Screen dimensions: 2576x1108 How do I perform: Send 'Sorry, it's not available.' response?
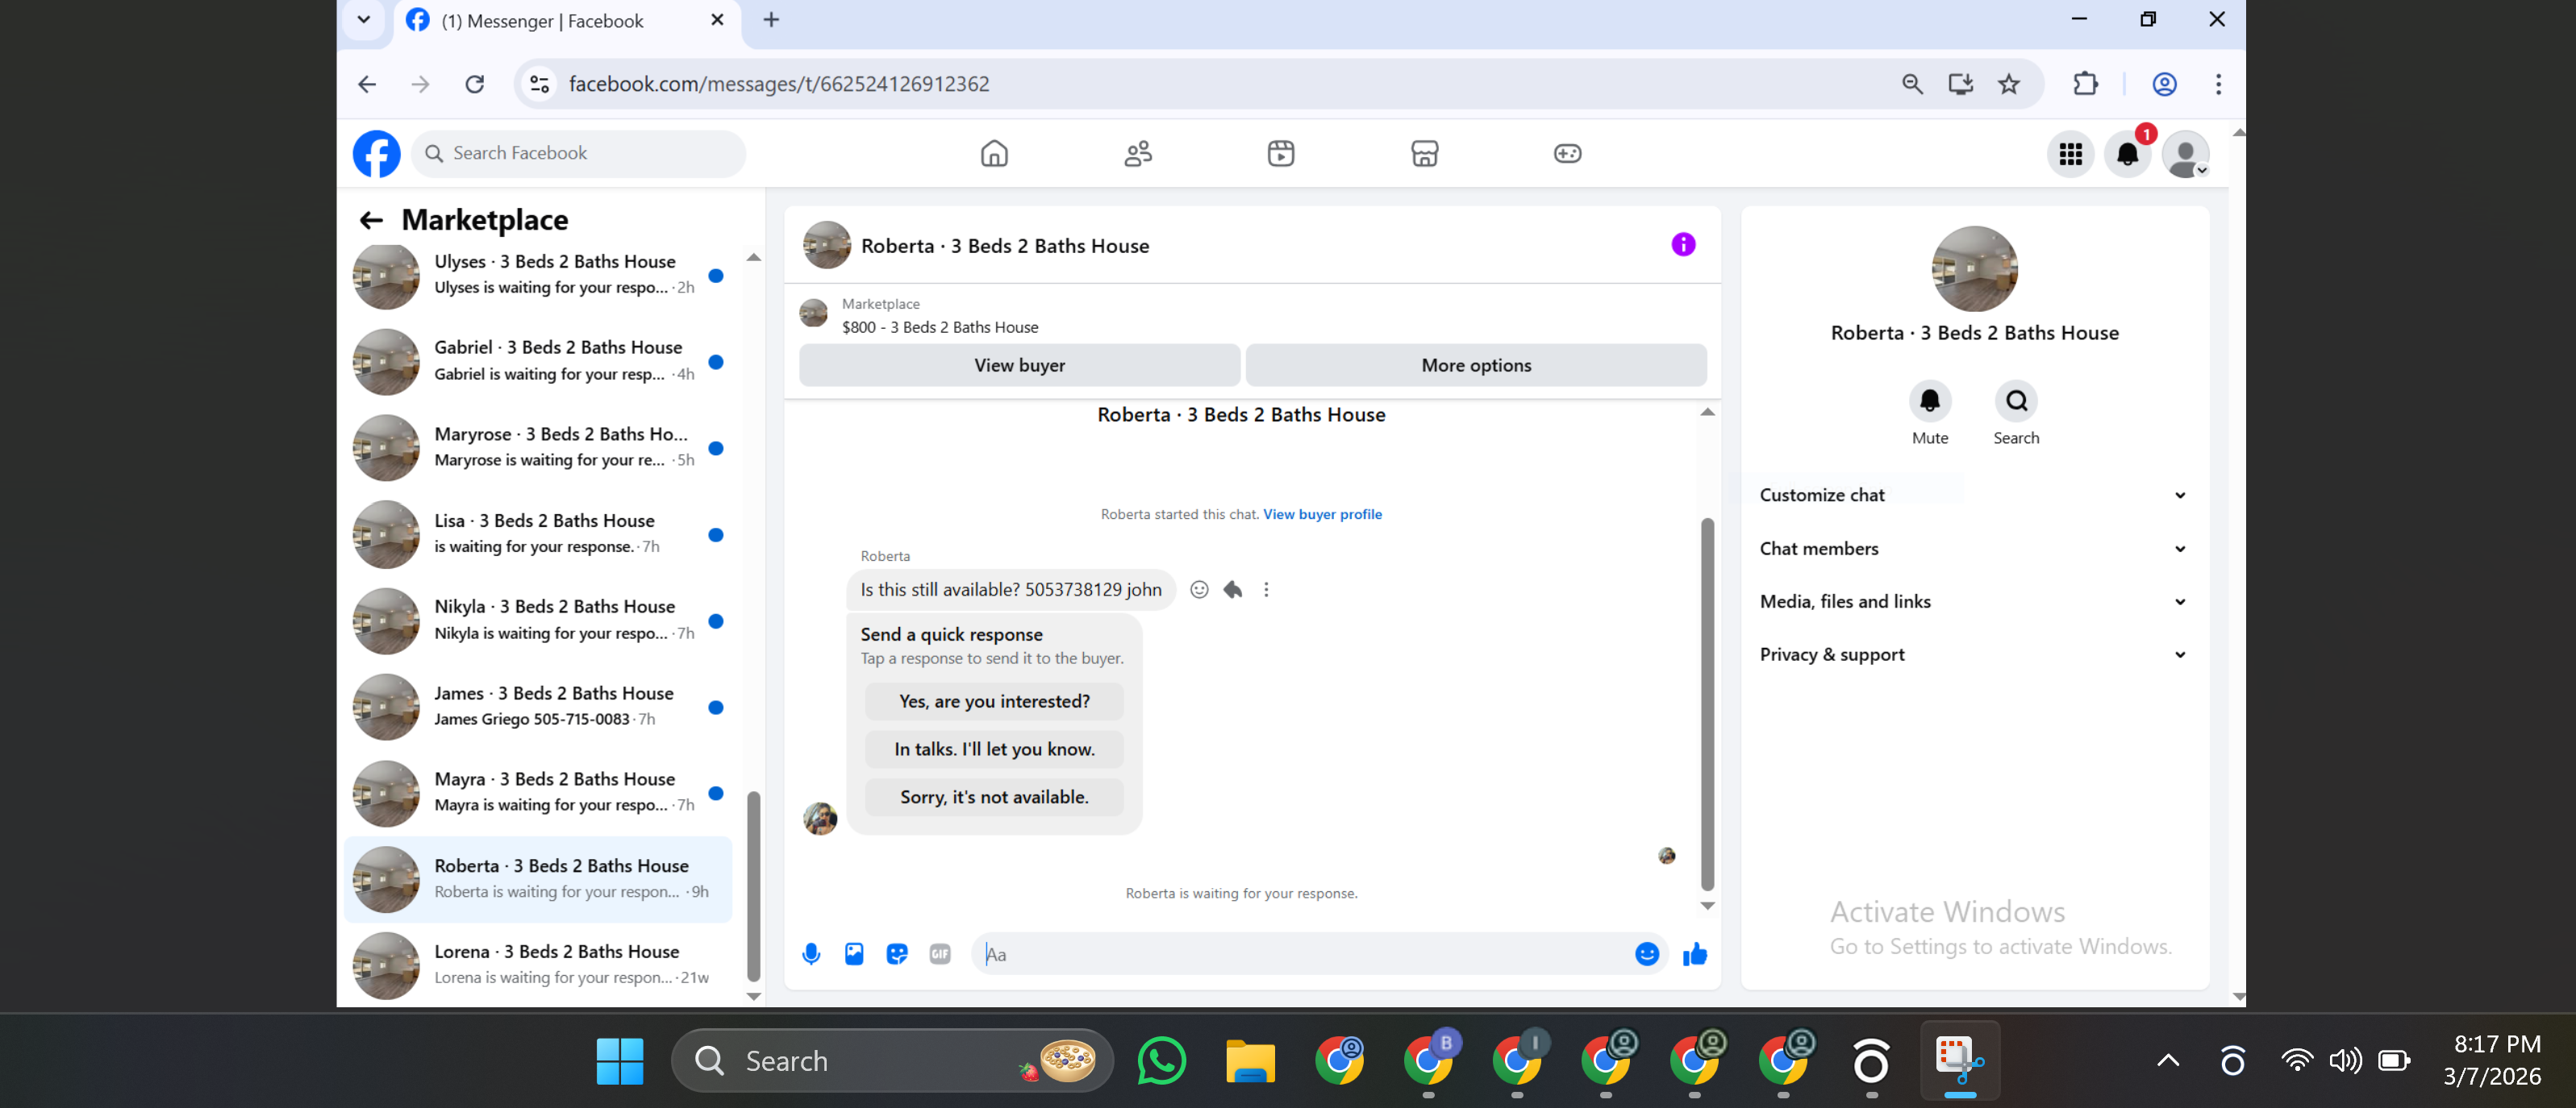tap(994, 797)
